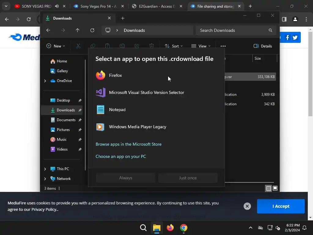The image size is (313, 235).
Task: Toggle the Details pane
Action: tap(263, 46)
